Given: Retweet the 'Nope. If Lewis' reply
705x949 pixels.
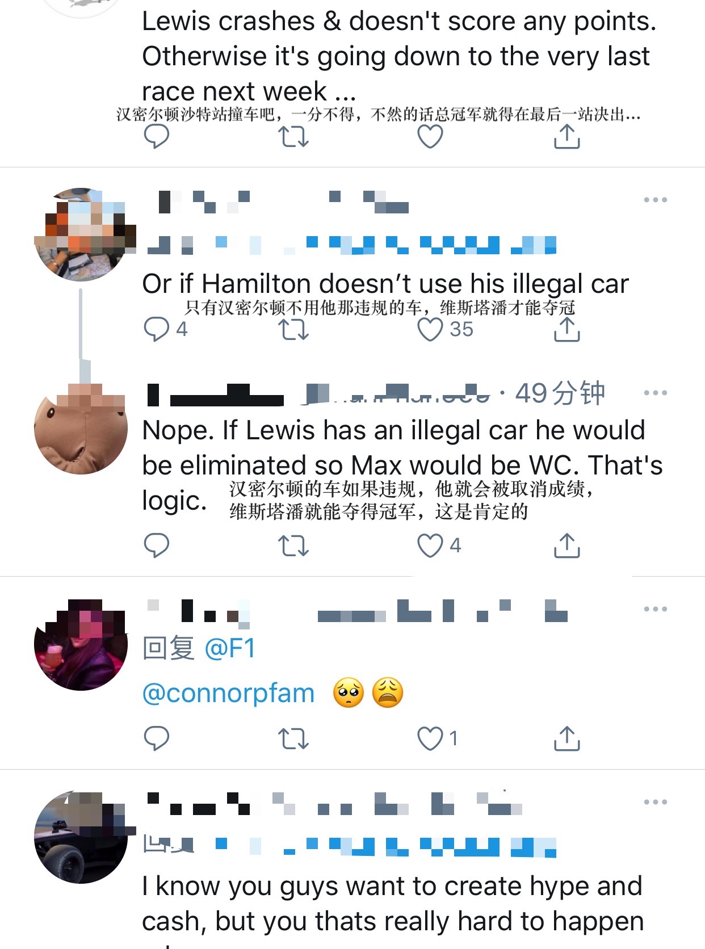Looking at the screenshot, I should (293, 545).
